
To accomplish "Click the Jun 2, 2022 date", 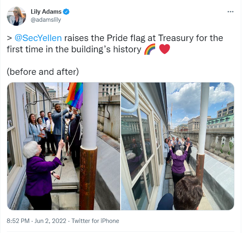I will [50, 221].
